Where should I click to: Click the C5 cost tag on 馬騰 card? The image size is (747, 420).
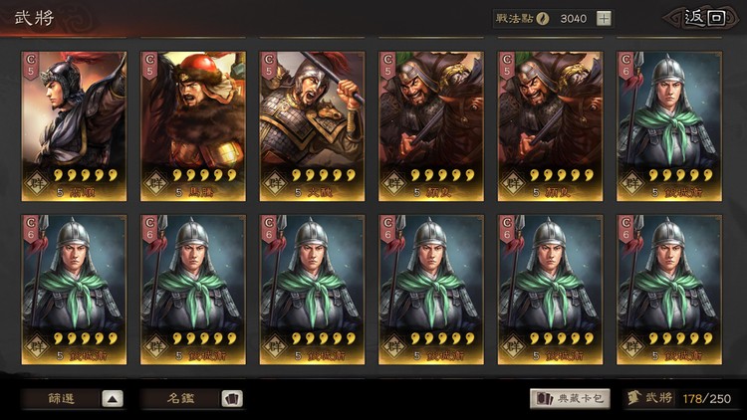click(x=149, y=65)
